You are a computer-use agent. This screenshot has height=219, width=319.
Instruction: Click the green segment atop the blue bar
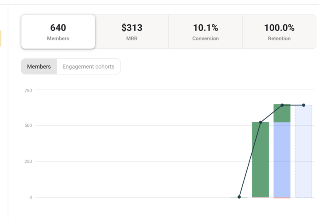pos(282,113)
